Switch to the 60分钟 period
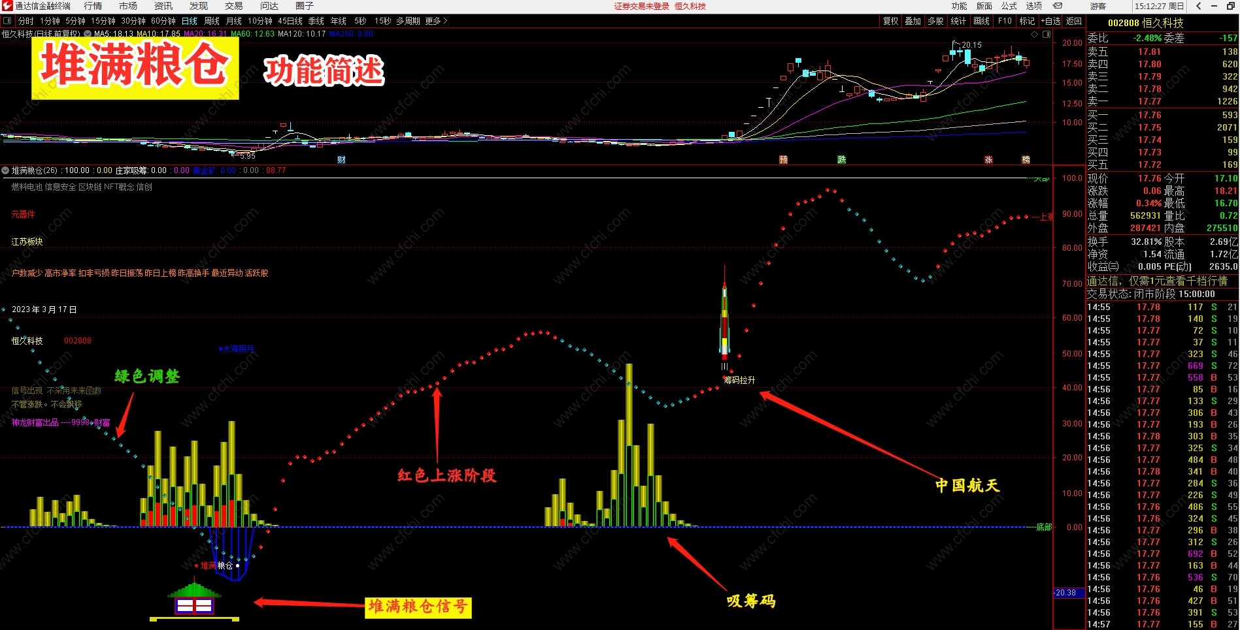The height and width of the screenshot is (630, 1240). pyautogui.click(x=163, y=21)
